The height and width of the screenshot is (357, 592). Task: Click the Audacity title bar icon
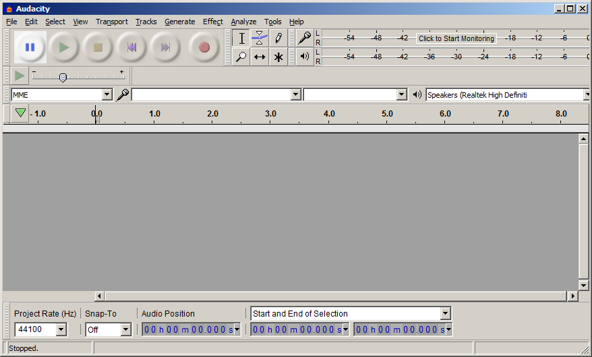[9, 9]
